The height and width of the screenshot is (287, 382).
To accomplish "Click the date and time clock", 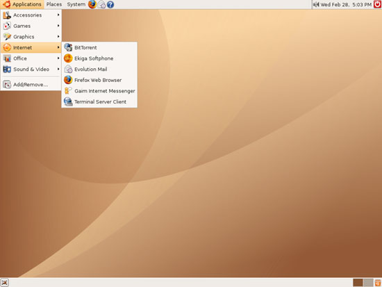I will [346, 5].
